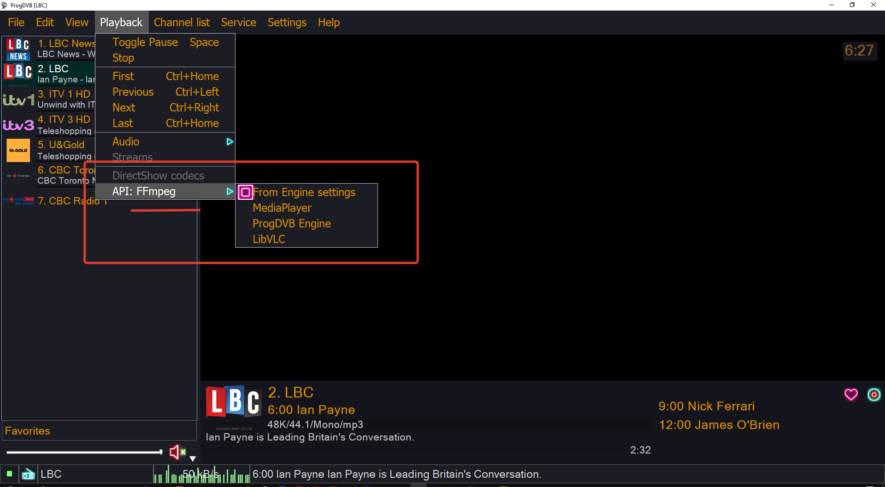
Task: Click the U&Gold channel logo
Action: click(x=18, y=151)
